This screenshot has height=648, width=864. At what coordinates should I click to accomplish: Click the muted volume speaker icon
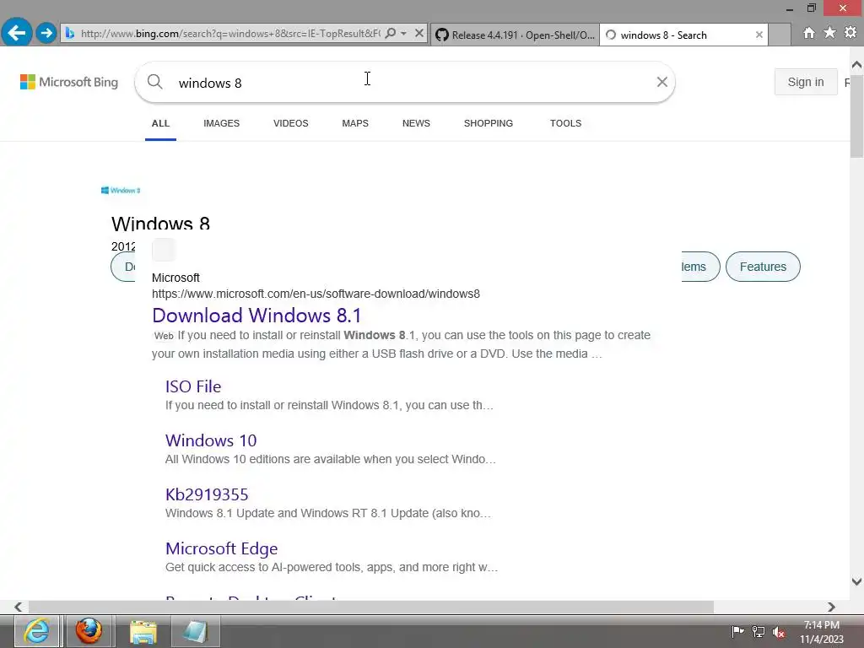(x=779, y=632)
